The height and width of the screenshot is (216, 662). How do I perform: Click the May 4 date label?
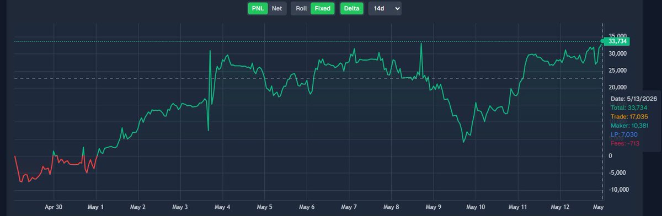point(222,207)
